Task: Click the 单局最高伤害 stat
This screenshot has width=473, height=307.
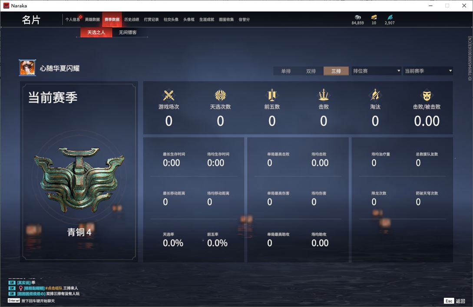Action: (x=278, y=199)
